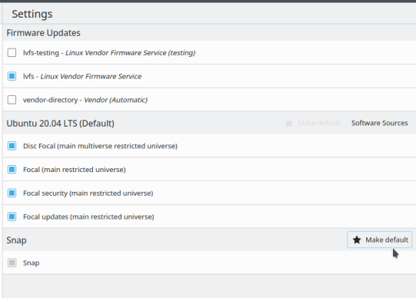Click the greyed-out Snap checkbox
The image size is (416, 298).
(12, 263)
